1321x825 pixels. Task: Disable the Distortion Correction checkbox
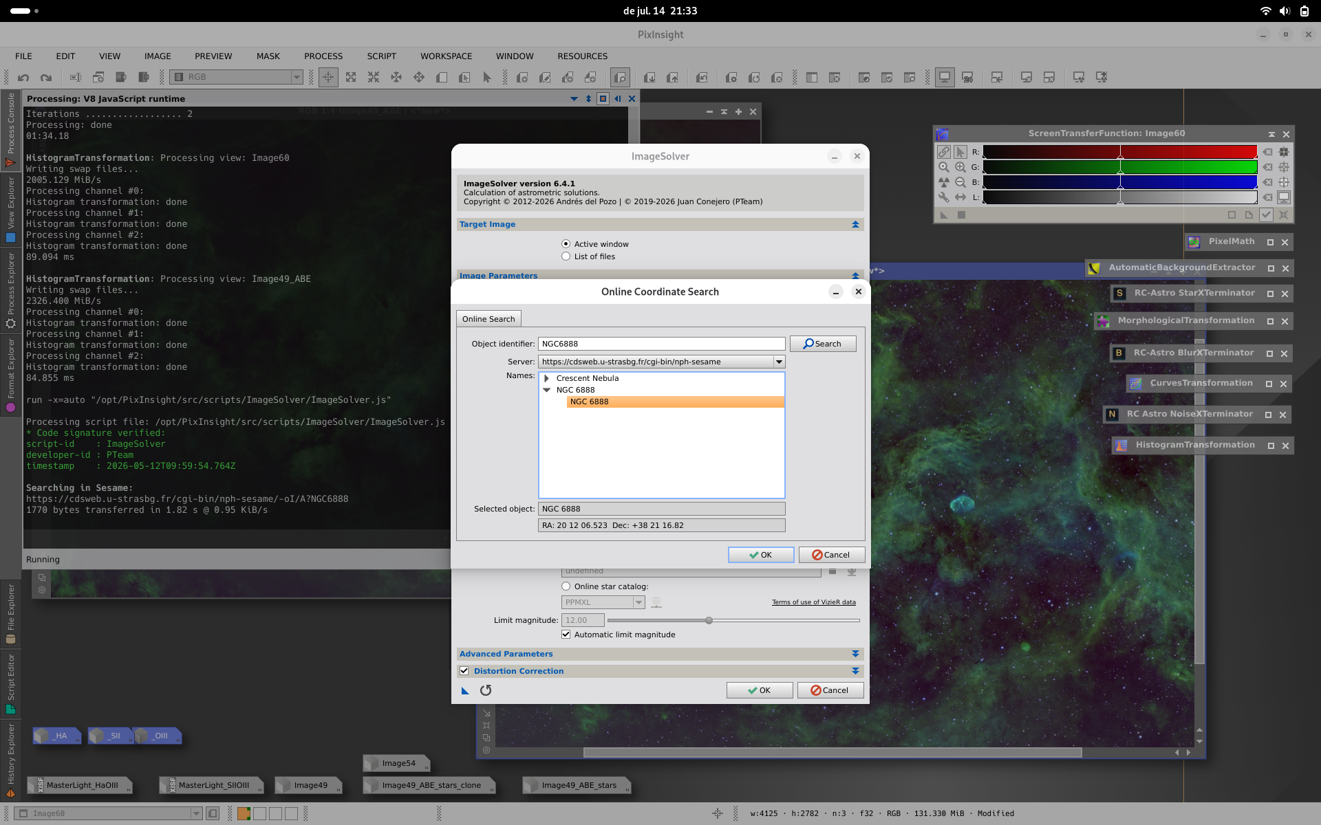click(464, 671)
